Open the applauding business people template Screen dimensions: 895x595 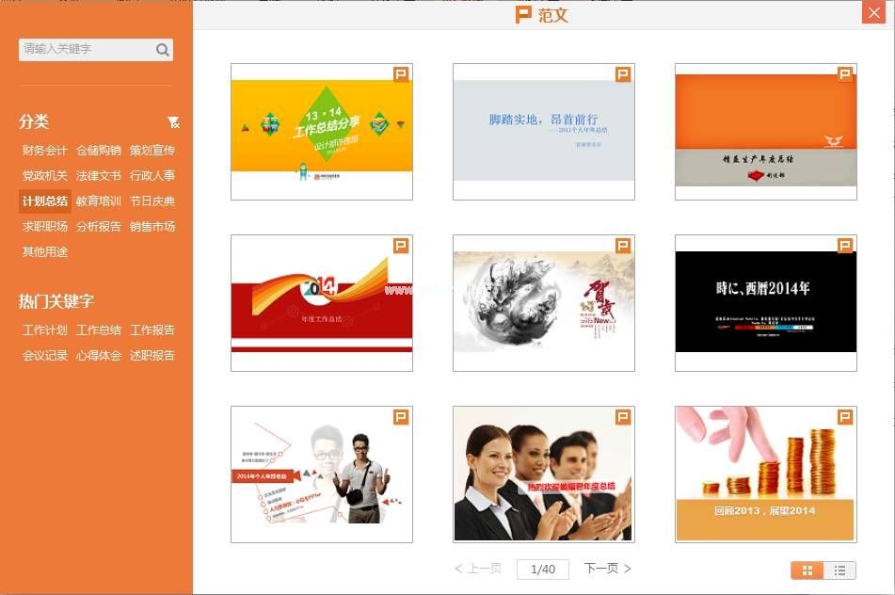point(543,474)
